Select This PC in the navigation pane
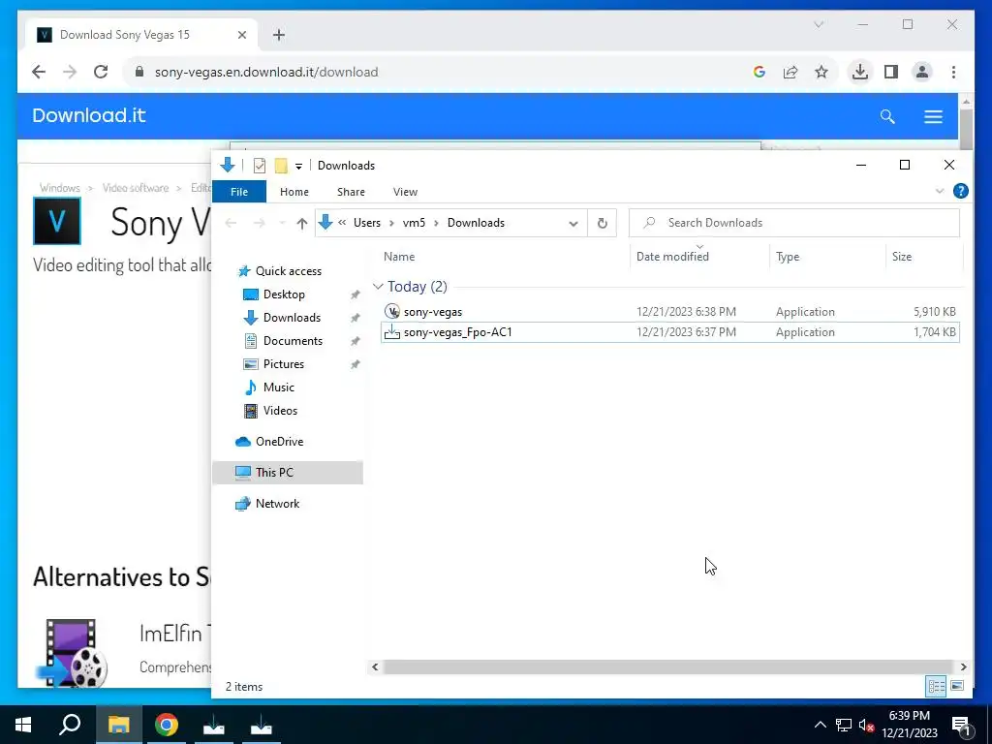The height and width of the screenshot is (744, 992). [288, 473]
